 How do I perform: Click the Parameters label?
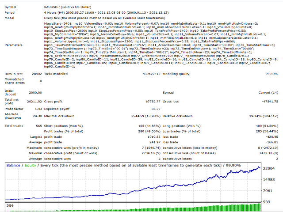(14, 45)
